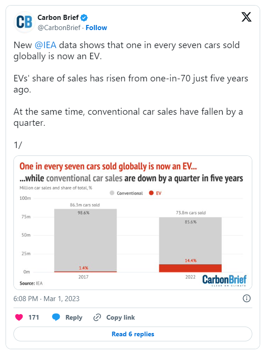Like the tweet with heart icon
262x352 pixels.
19,317
